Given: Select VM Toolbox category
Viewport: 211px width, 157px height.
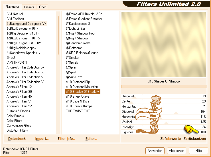Looking at the screenshot, I should coord(15,19).
